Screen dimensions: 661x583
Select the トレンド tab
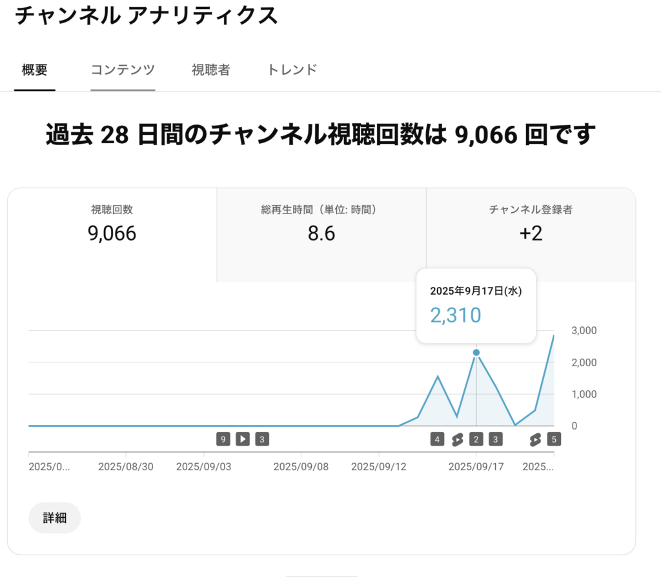pyautogui.click(x=291, y=70)
